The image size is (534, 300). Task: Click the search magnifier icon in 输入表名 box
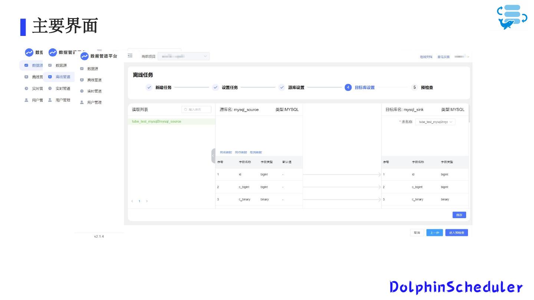pos(186,110)
